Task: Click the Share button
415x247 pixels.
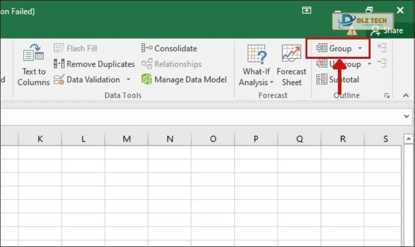Action: (387, 31)
